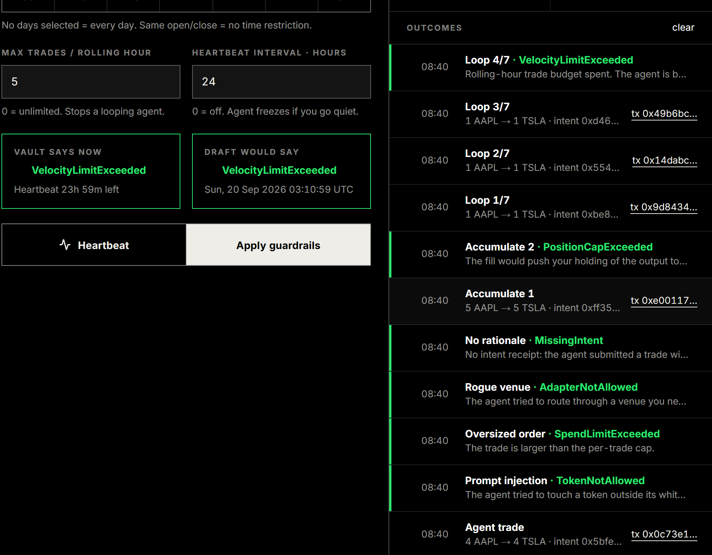Click '0 = unlimited. Stops a looping agent.' hint
The height and width of the screenshot is (555, 712).
point(83,111)
